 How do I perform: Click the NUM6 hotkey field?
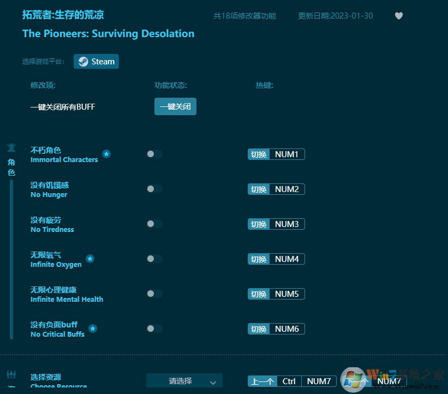tap(287, 329)
